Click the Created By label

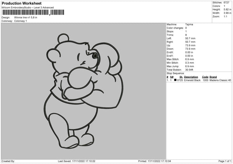8,161
